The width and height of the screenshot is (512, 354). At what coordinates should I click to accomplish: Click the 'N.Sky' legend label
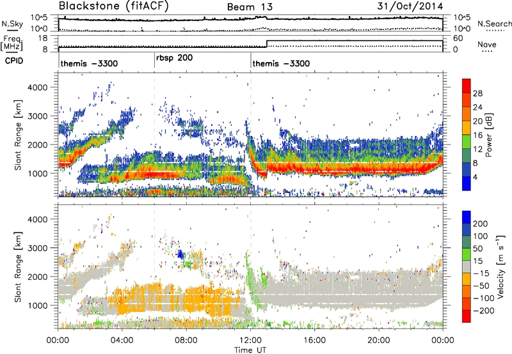pyautogui.click(x=12, y=24)
